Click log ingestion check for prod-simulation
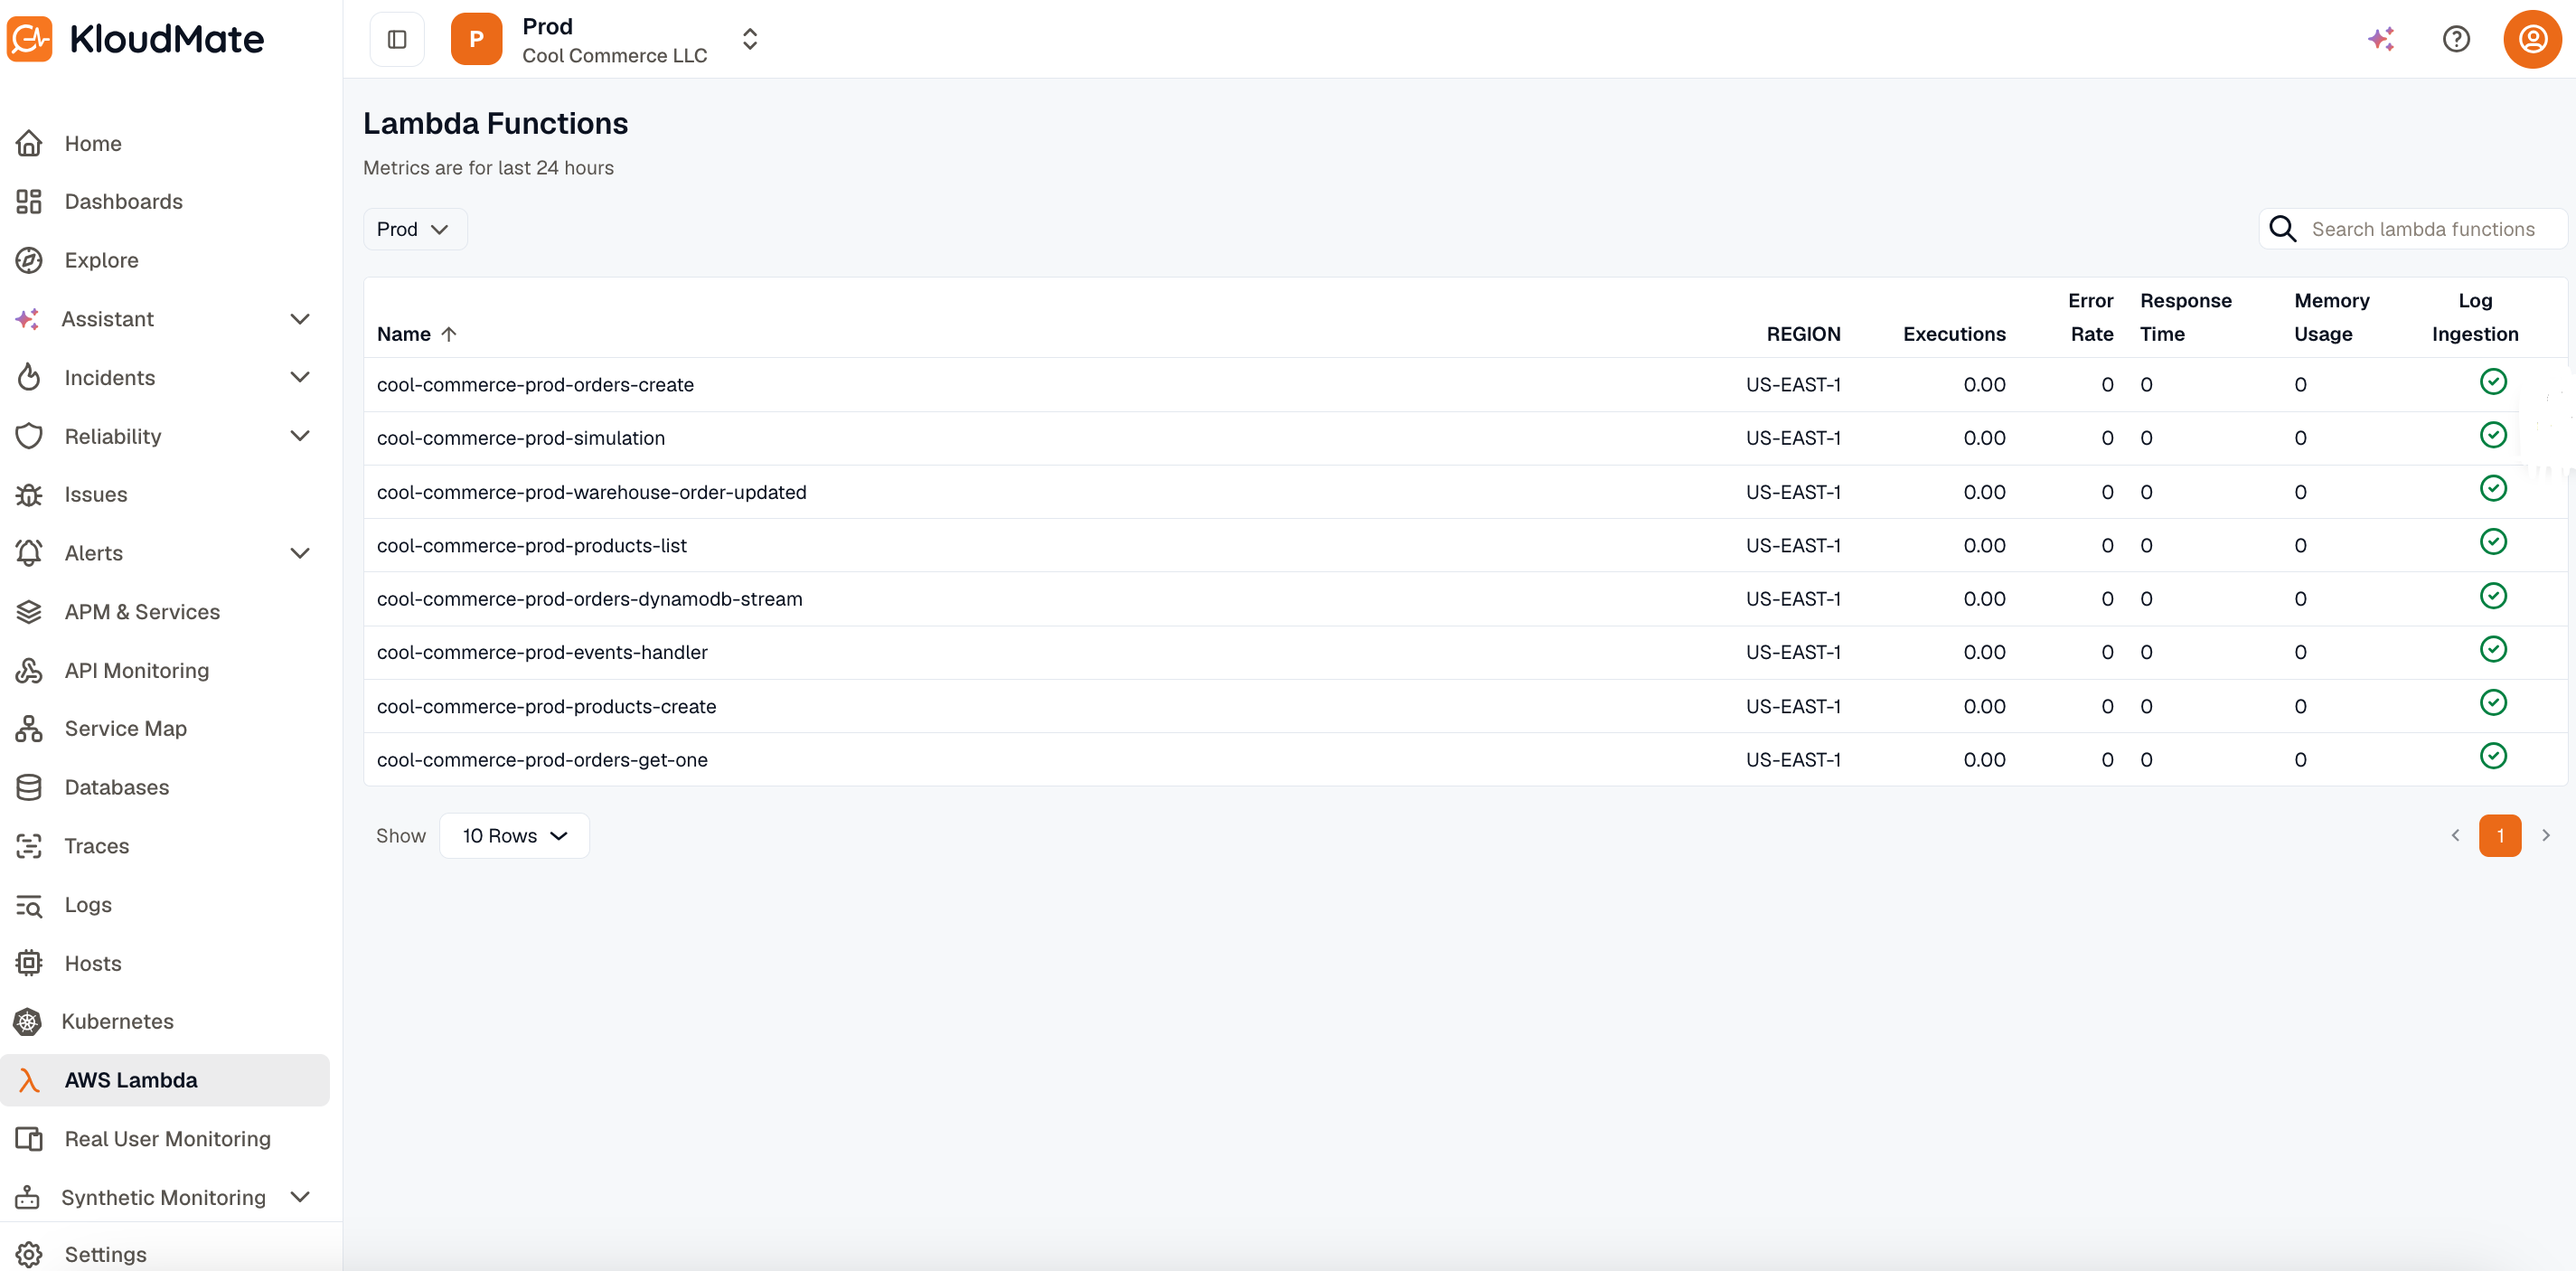The height and width of the screenshot is (1271, 2576). click(x=2493, y=435)
